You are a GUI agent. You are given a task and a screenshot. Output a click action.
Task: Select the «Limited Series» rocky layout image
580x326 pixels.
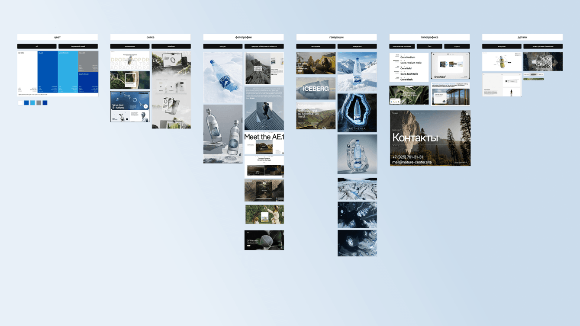click(x=264, y=68)
